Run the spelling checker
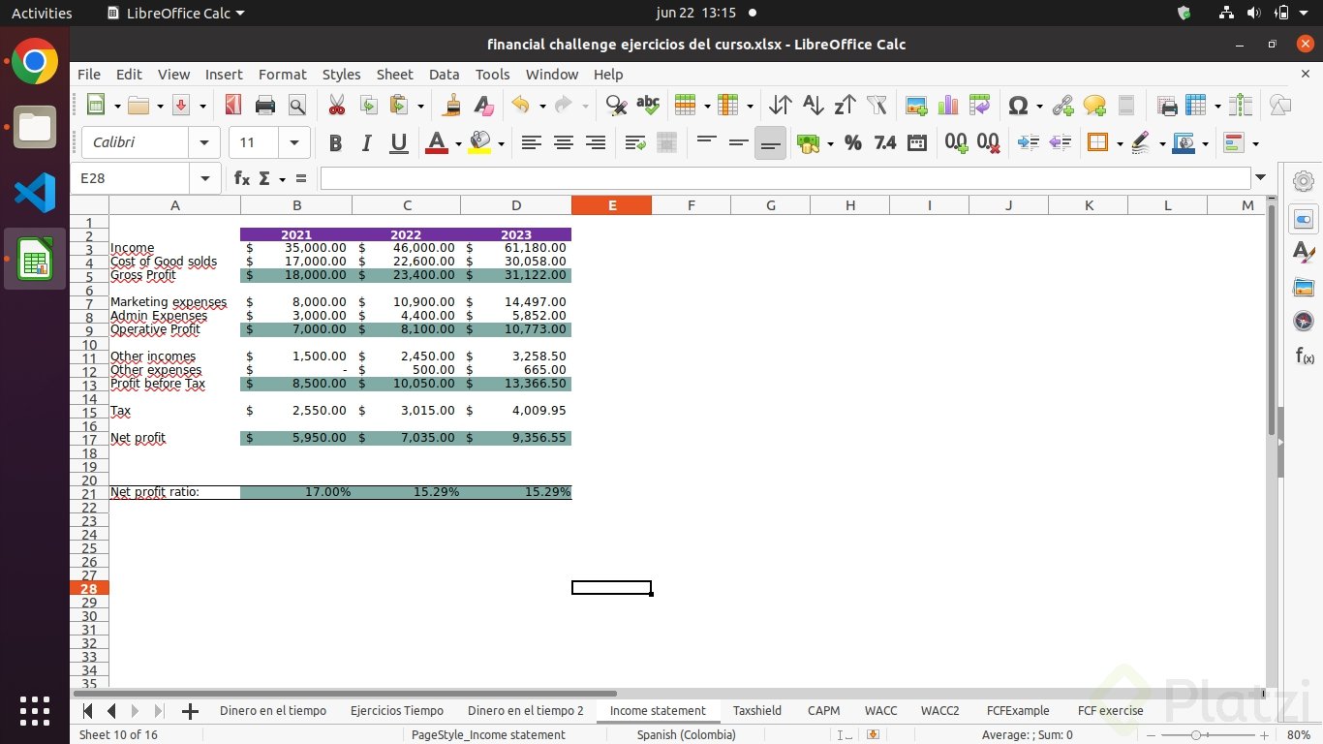Screen dimensions: 1323x744 click(648, 105)
